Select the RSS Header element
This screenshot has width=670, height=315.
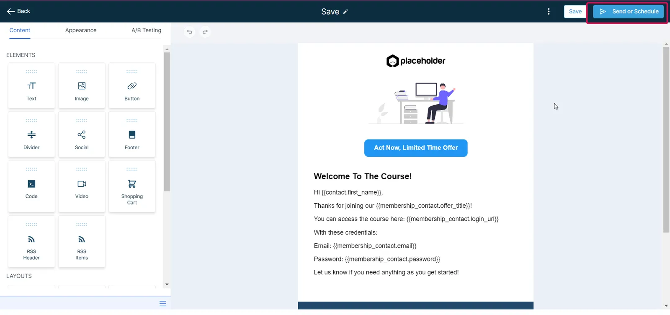(31, 242)
